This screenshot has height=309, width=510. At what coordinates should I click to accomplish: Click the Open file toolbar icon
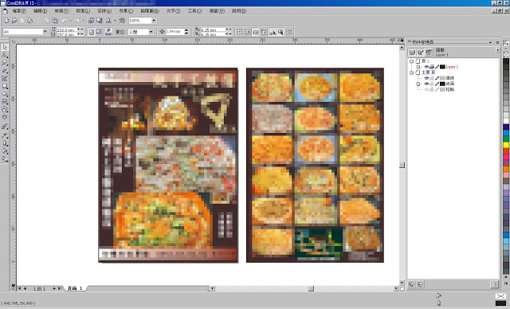[14, 21]
